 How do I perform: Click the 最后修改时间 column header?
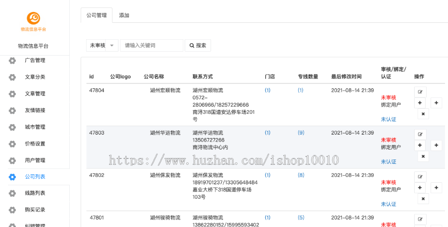(346, 76)
